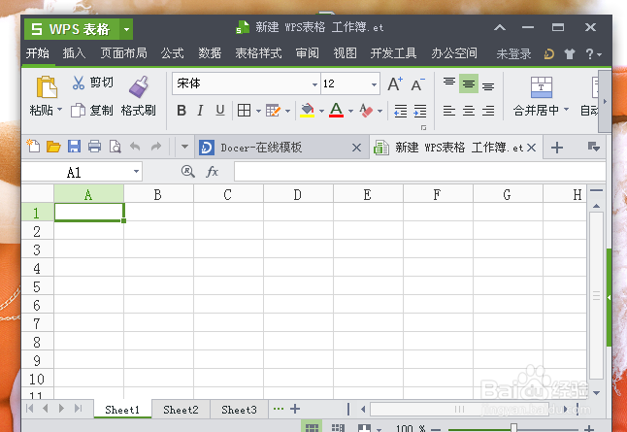This screenshot has height=432, width=627.
Task: Increase font size with the A+ icon
Action: click(x=395, y=84)
